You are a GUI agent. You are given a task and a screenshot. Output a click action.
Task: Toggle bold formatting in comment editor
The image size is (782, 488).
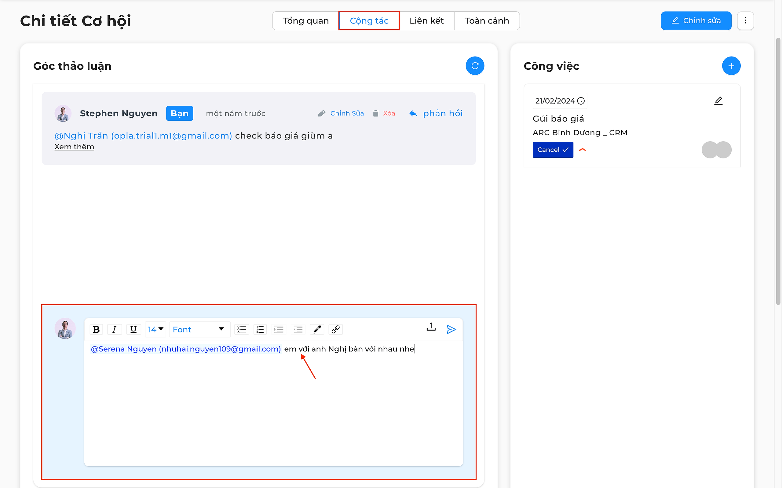(x=96, y=329)
